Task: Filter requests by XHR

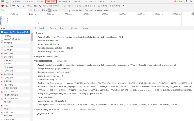Action: (x=55, y=10)
